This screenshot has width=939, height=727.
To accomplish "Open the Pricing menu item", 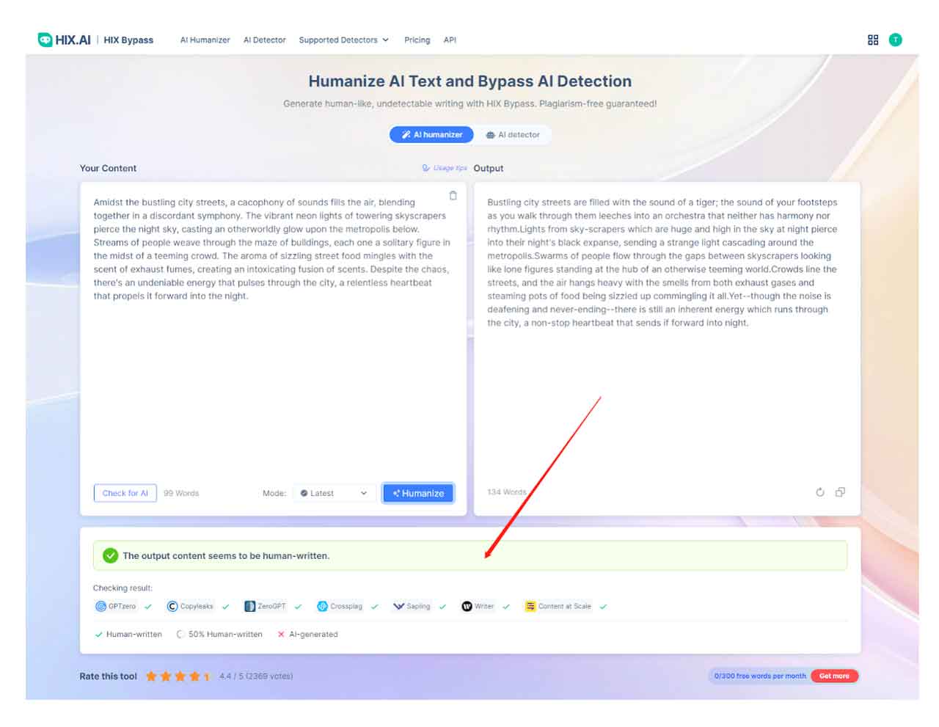I will pos(417,40).
